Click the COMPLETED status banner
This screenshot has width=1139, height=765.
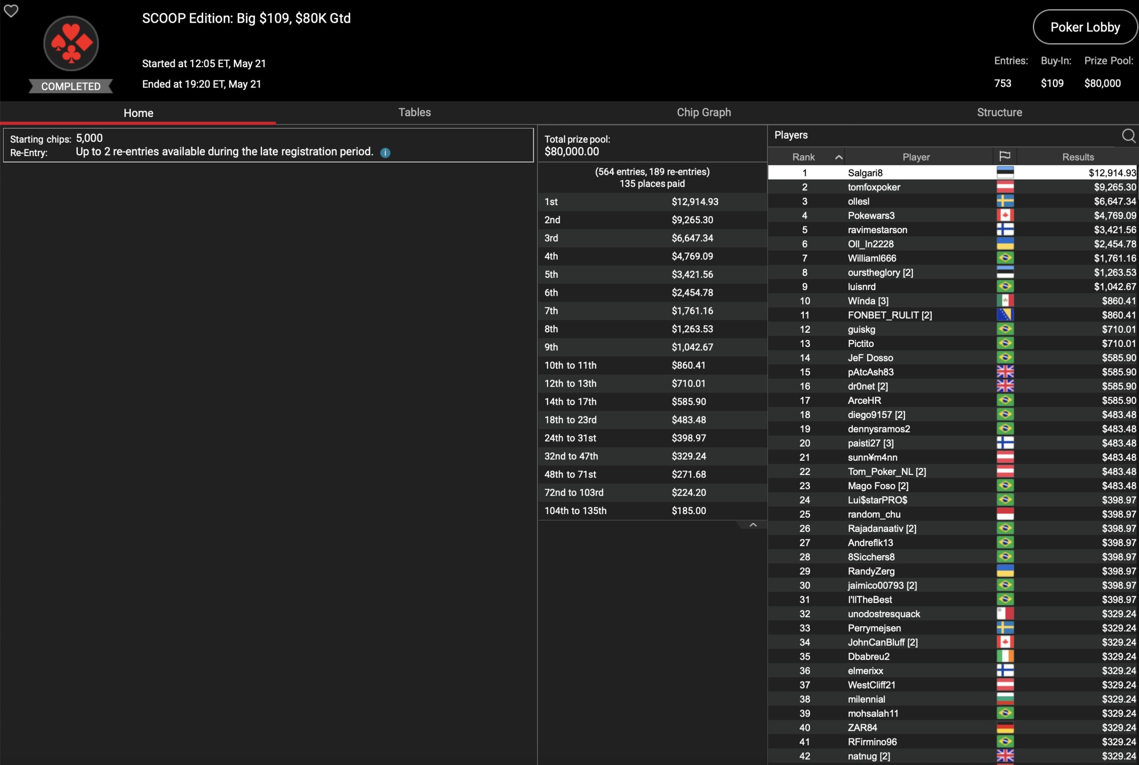[71, 86]
